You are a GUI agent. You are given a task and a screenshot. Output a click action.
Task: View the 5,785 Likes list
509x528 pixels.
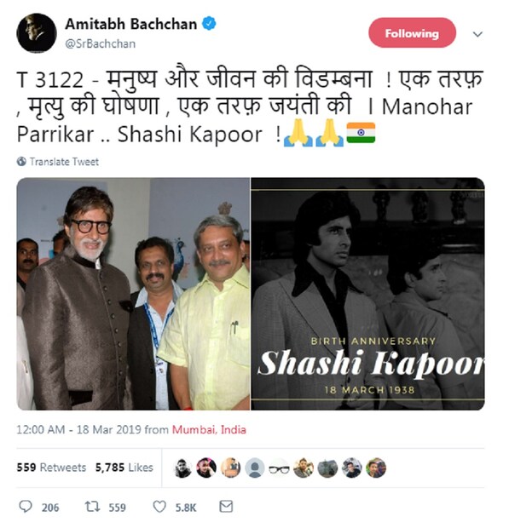pos(124,468)
